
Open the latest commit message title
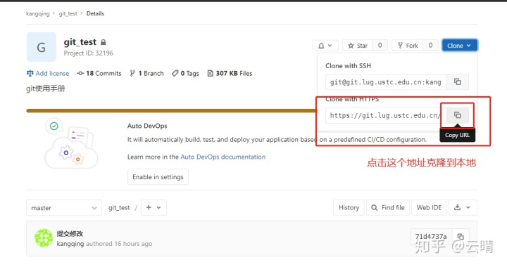coord(70,234)
